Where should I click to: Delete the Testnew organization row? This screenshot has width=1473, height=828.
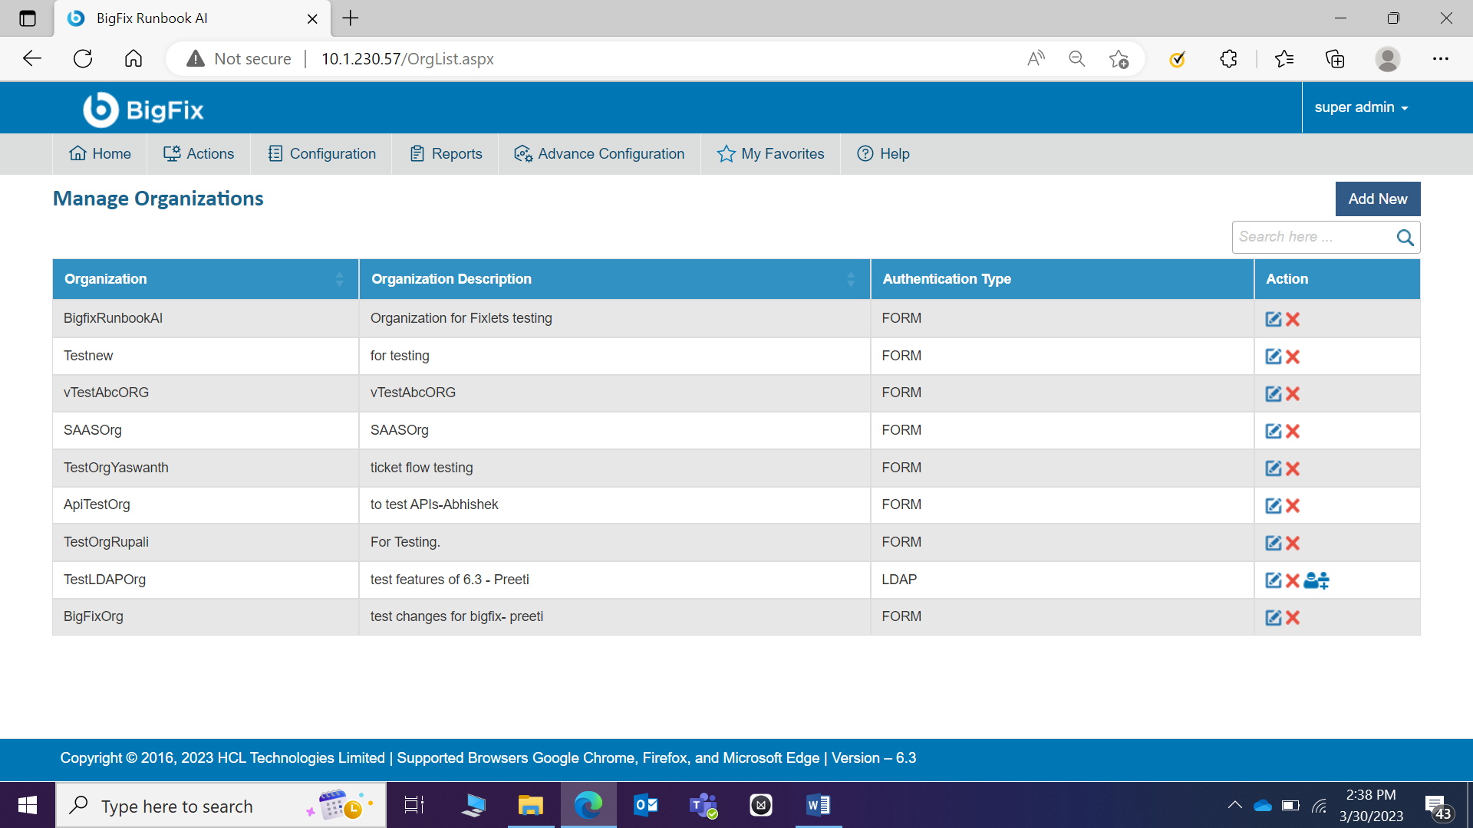click(1293, 356)
